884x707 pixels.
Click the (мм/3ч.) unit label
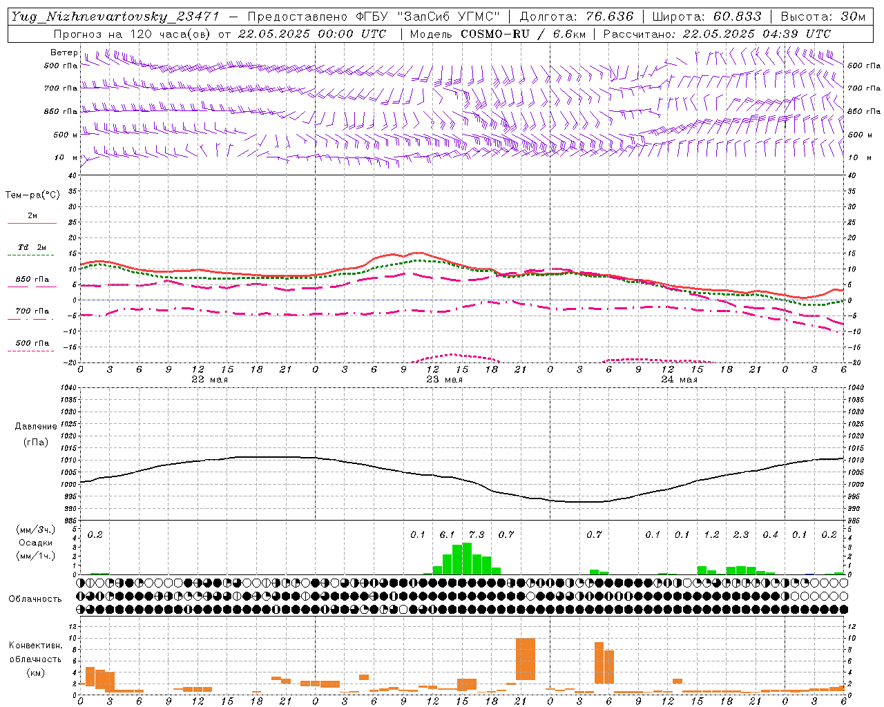point(36,530)
